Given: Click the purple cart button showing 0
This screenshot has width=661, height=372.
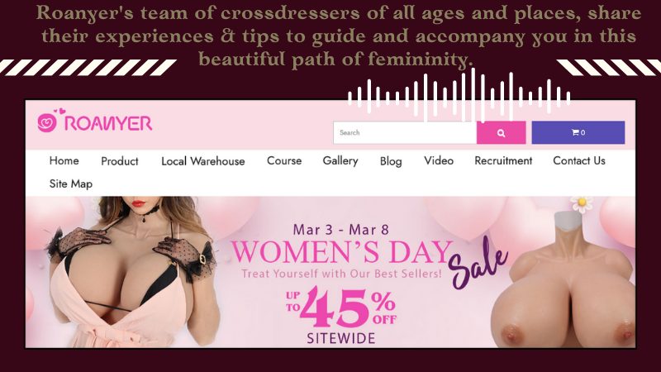Looking at the screenshot, I should point(578,132).
